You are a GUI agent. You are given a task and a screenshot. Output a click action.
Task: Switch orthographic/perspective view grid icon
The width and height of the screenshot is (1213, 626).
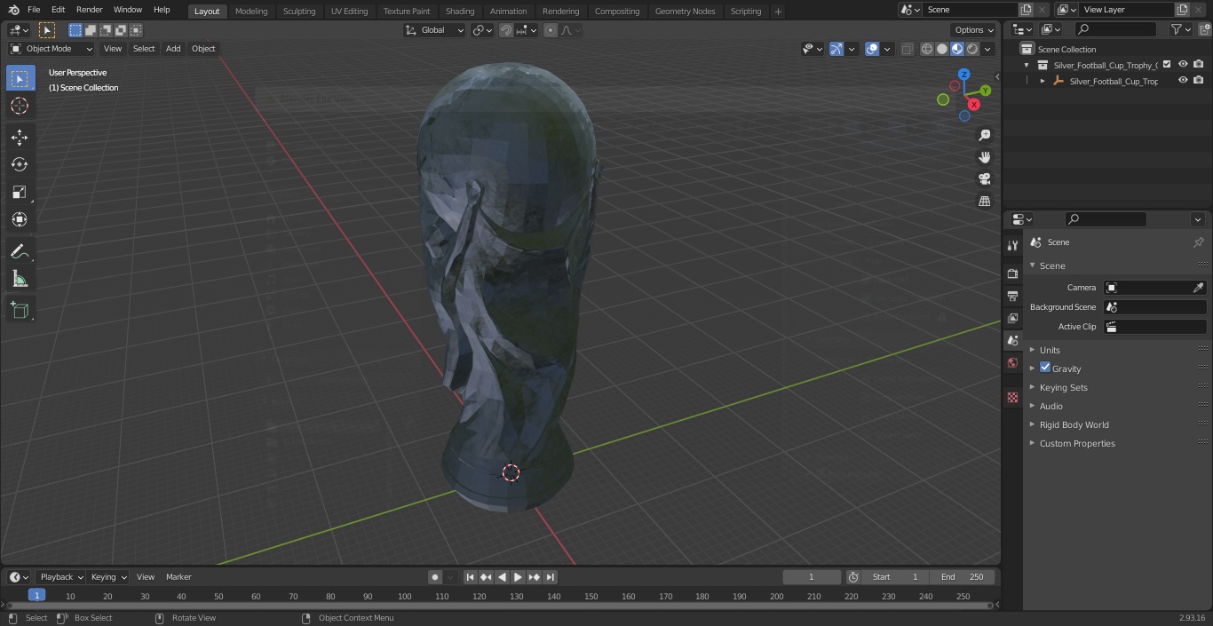pos(984,201)
